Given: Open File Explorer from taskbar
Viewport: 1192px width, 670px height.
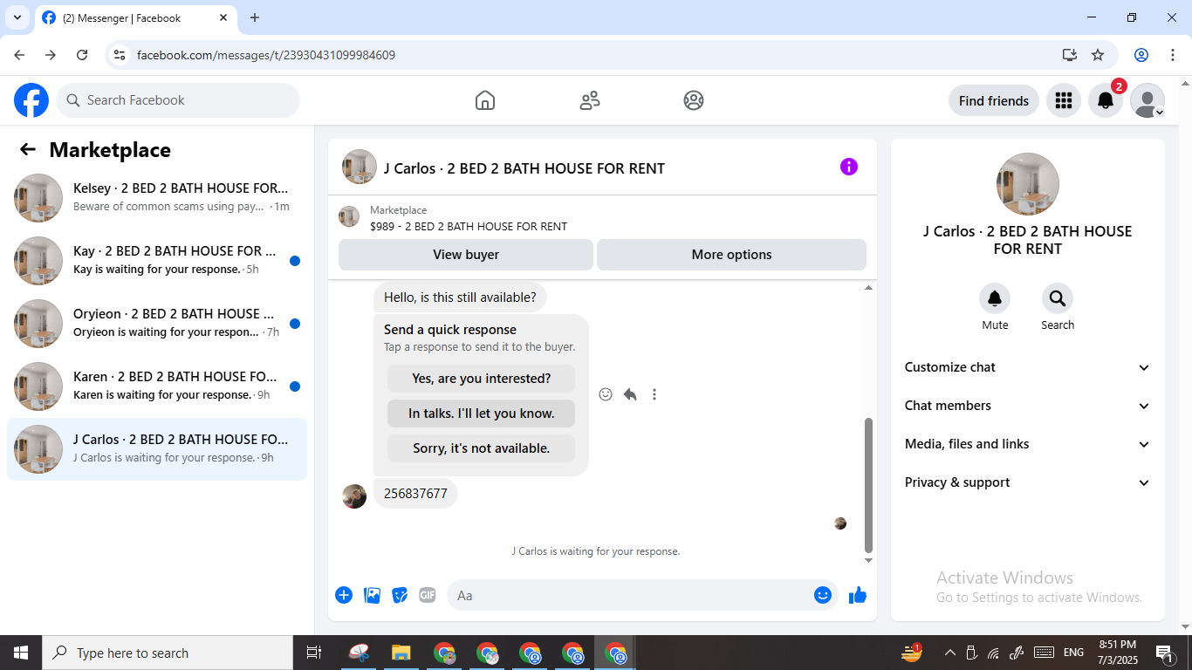Looking at the screenshot, I should tap(401, 653).
